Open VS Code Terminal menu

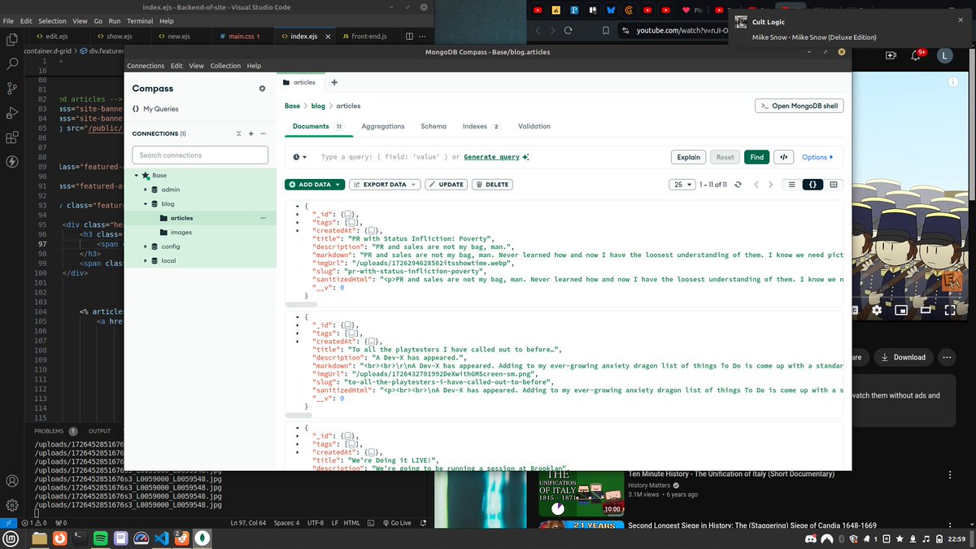click(x=140, y=20)
